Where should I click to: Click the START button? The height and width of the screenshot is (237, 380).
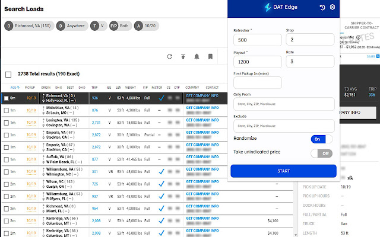pyautogui.click(x=284, y=171)
